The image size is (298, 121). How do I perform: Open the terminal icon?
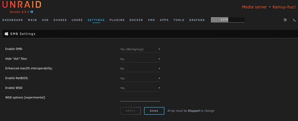coord(294,20)
